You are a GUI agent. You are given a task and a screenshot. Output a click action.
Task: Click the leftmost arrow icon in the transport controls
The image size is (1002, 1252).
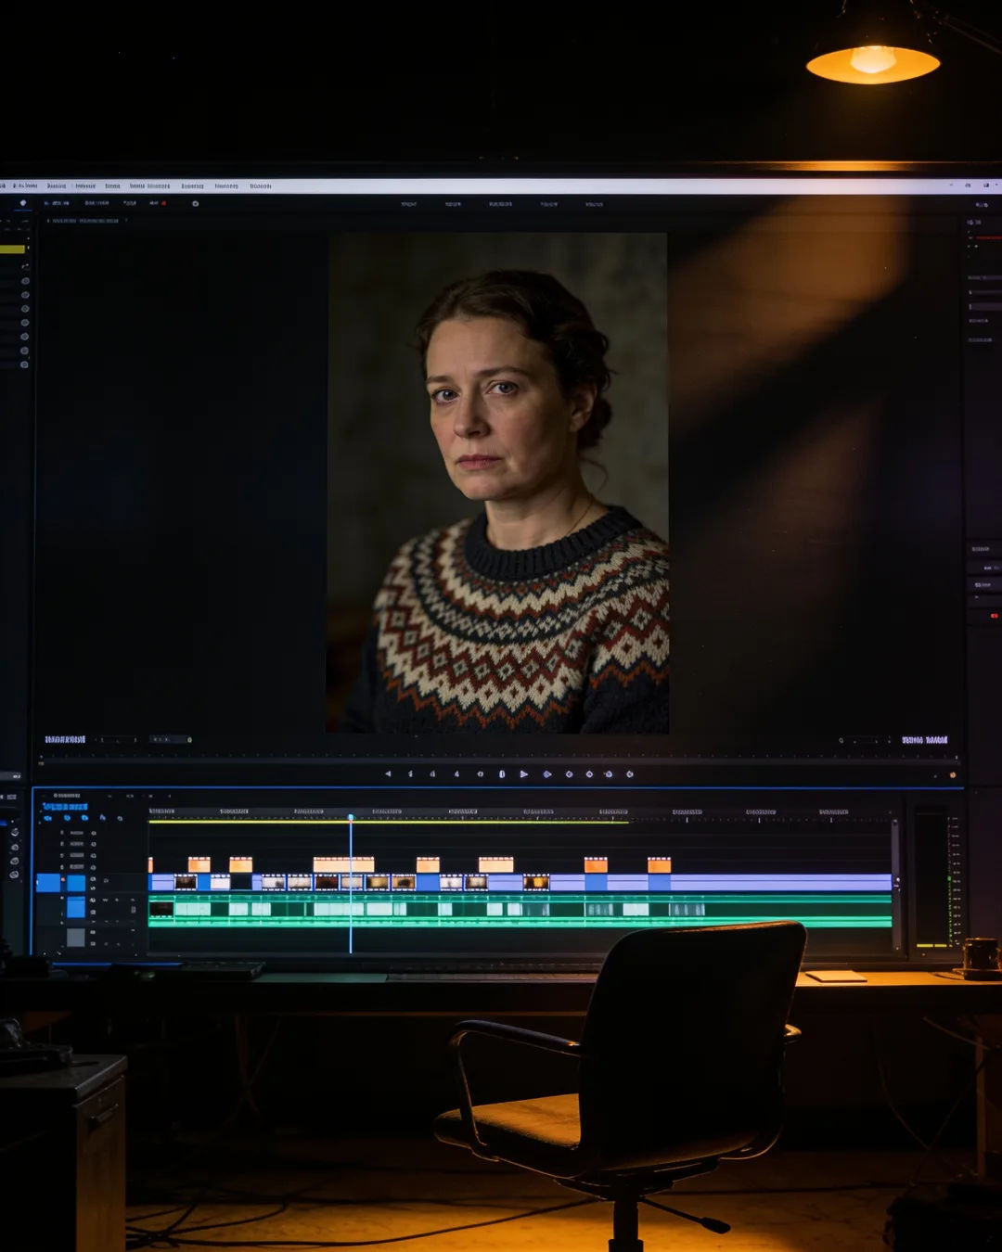coord(388,773)
